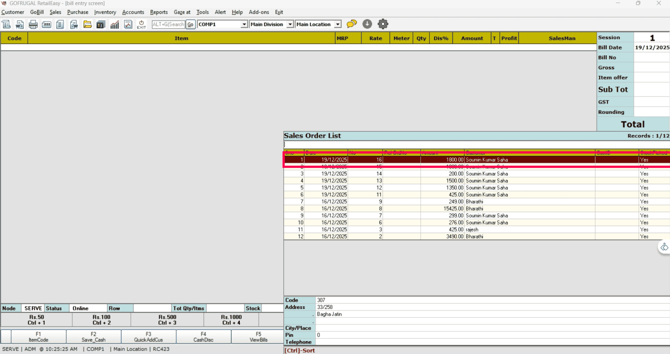Select sales order number 16 row
670x354 pixels.
[x=477, y=160]
